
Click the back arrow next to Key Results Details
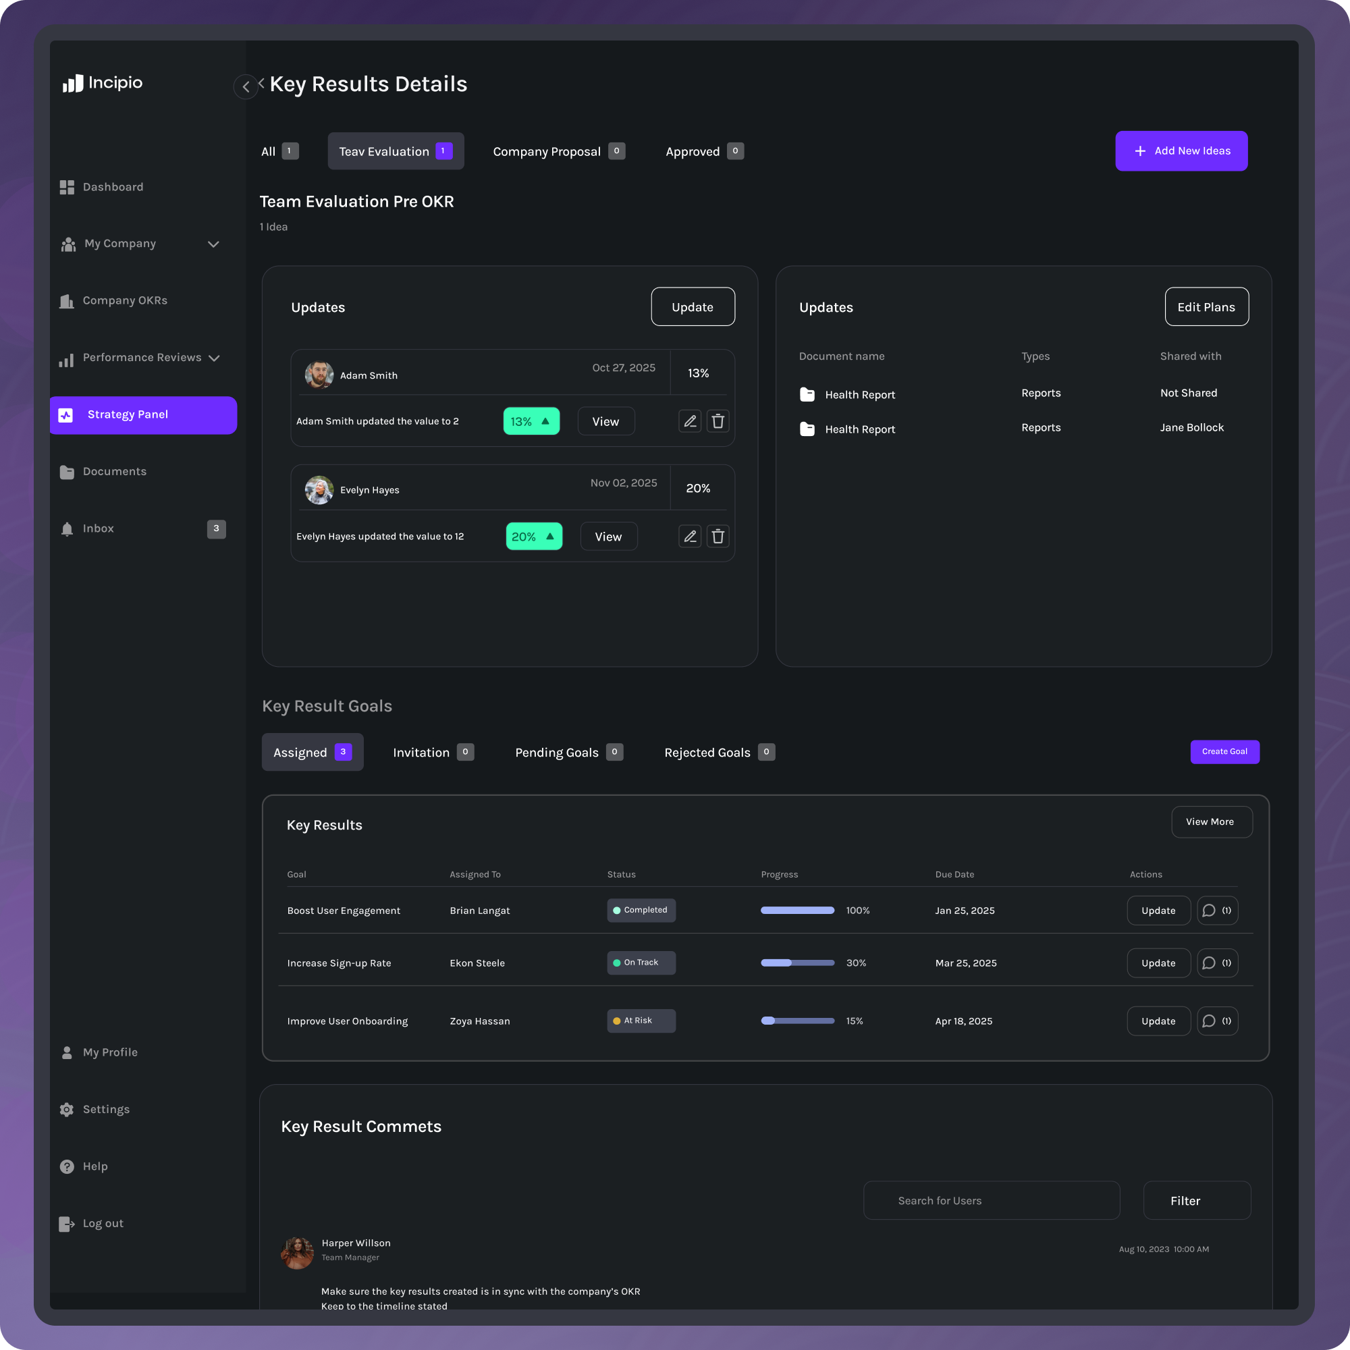click(245, 86)
